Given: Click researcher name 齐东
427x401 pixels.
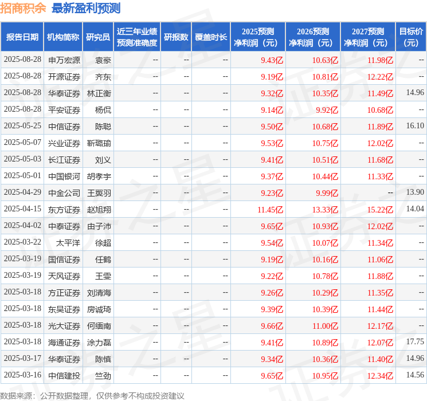Looking at the screenshot, I should click(103, 77).
